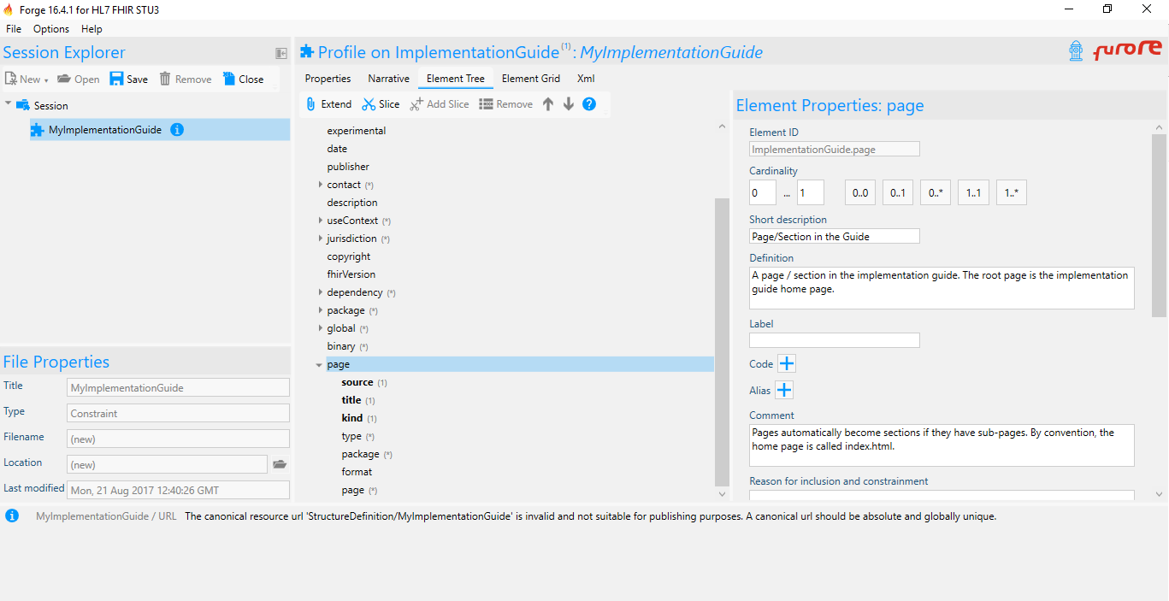The height and width of the screenshot is (601, 1169).
Task: Click the Remove trash icon in Session Explorer
Action: point(165,79)
